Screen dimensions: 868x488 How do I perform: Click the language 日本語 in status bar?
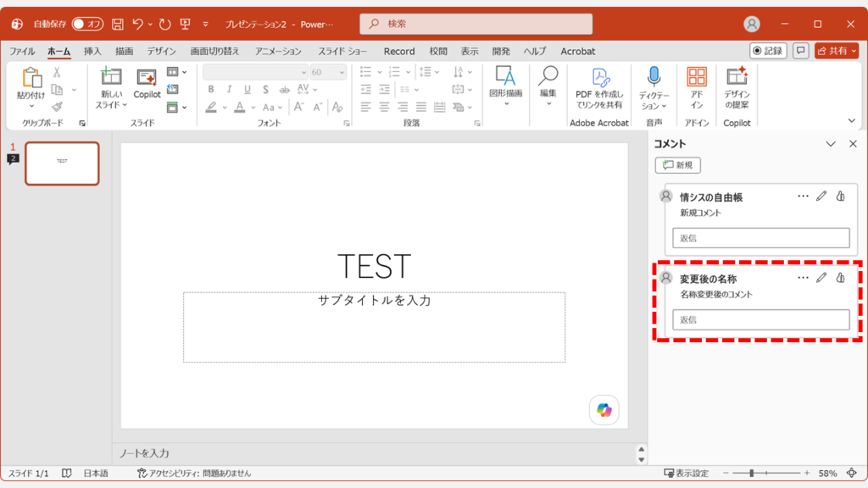[96, 473]
